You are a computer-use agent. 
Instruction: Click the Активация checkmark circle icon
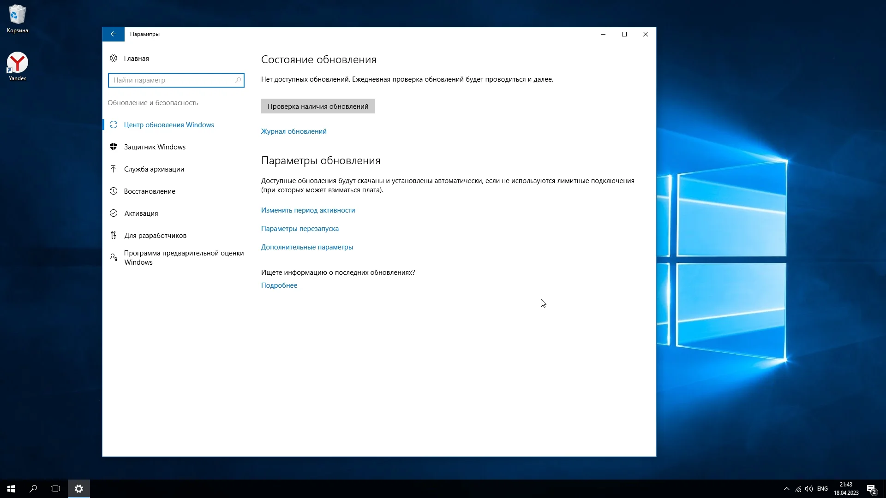tap(114, 213)
